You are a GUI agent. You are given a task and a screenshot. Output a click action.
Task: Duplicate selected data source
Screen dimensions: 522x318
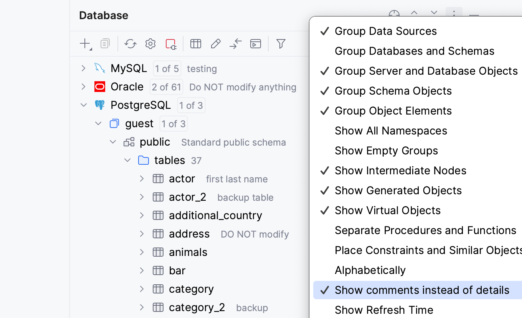point(105,44)
